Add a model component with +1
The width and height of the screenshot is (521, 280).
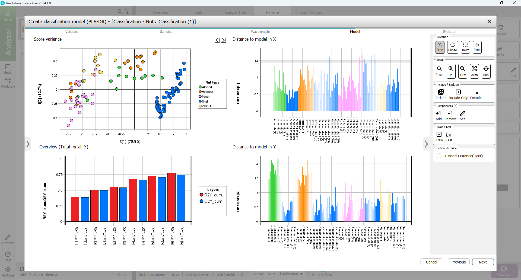click(439, 116)
